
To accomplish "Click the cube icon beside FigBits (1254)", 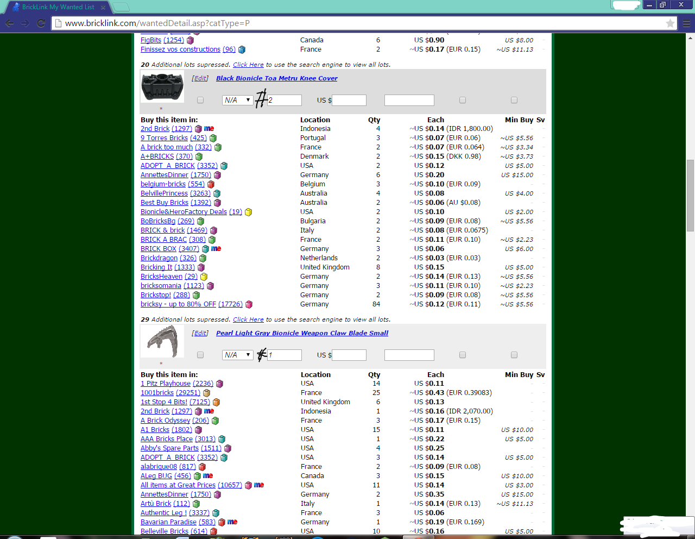I will (190, 40).
